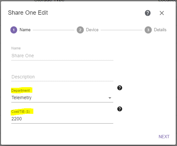177x146 pixels.
Task: Open the dialog help icon beside the title
Action: point(148,13)
